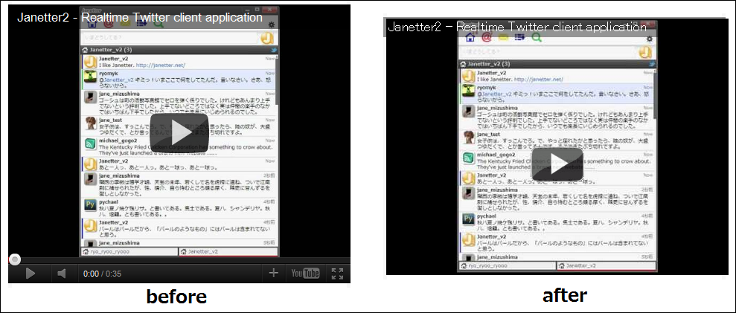
Task: Play the 'before' video with the center play overlay
Action: pos(179,132)
